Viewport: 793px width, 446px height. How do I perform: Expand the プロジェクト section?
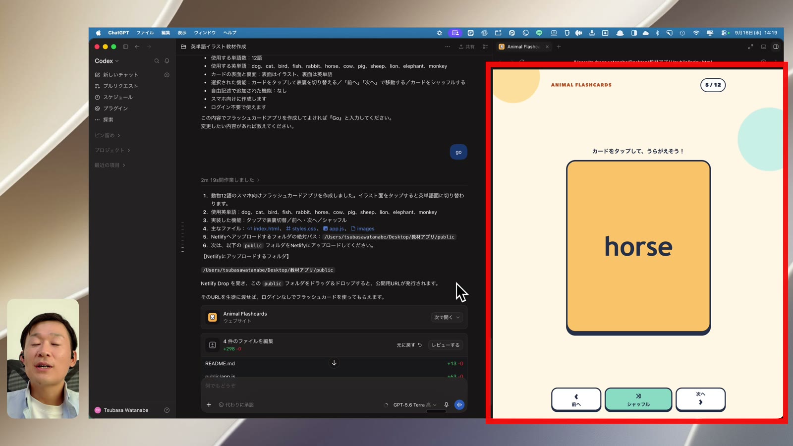[x=113, y=150]
